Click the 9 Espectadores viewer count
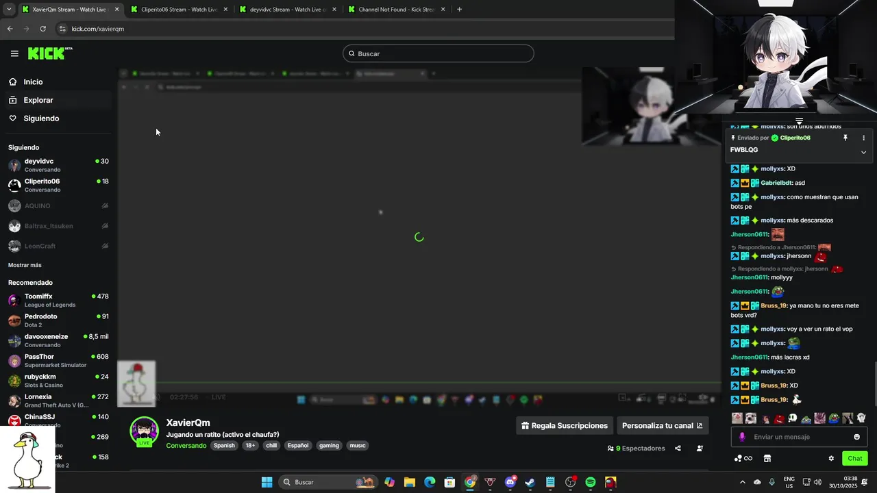The height and width of the screenshot is (493, 877). coord(636,448)
